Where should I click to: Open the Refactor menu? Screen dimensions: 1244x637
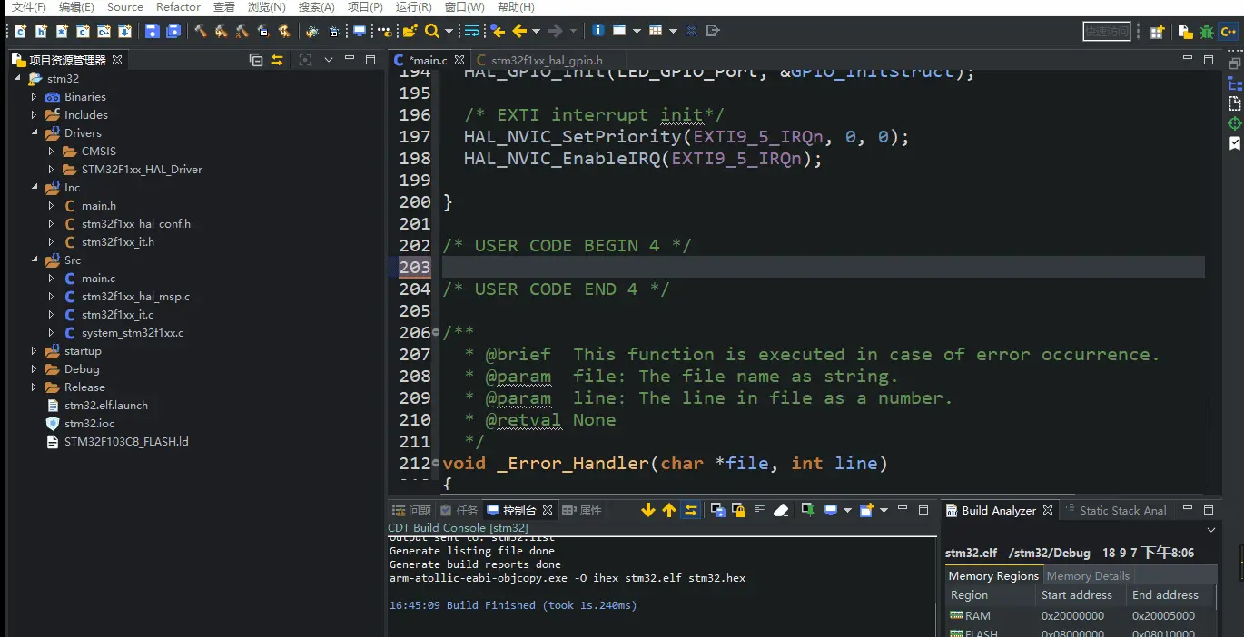(178, 7)
